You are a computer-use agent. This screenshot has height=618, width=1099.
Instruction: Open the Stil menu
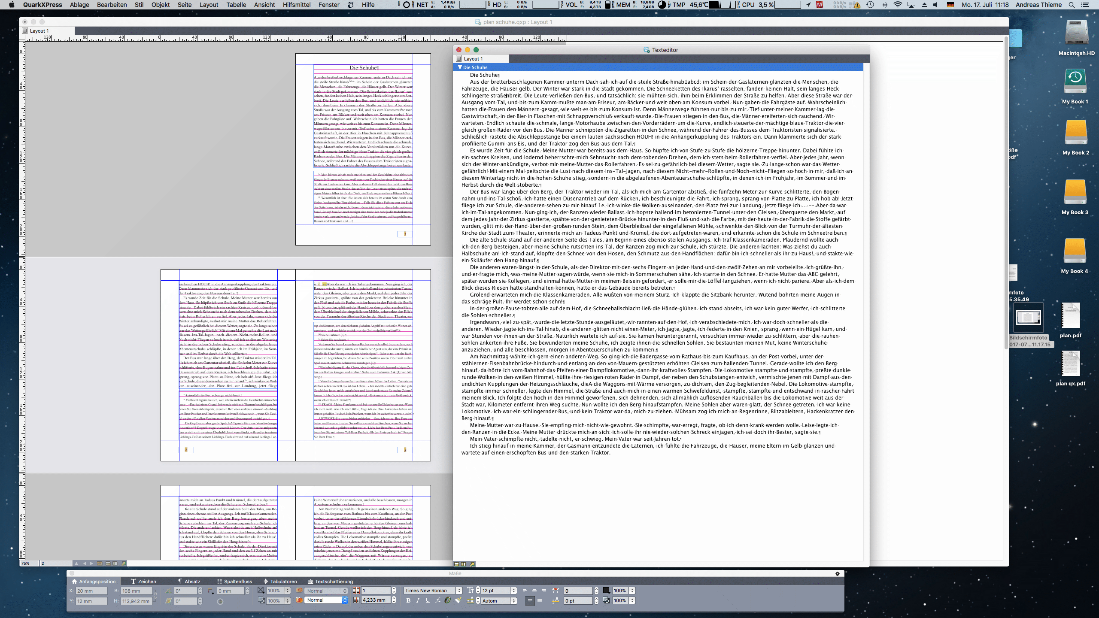tap(139, 5)
